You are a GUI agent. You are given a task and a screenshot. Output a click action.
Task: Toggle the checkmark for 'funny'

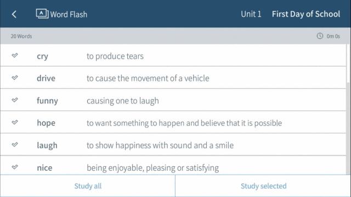(15, 100)
